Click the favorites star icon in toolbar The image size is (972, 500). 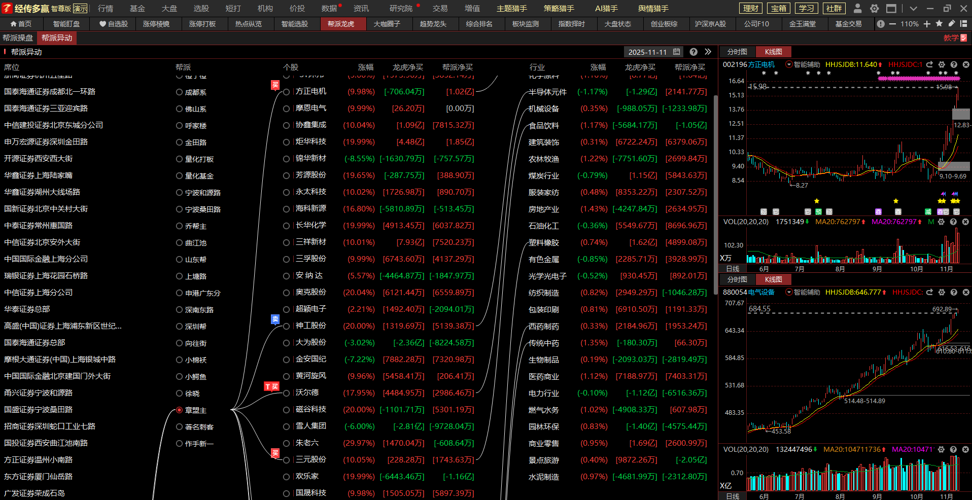coord(939,24)
